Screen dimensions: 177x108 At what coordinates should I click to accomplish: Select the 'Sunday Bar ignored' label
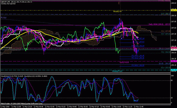click(x=8, y=4)
